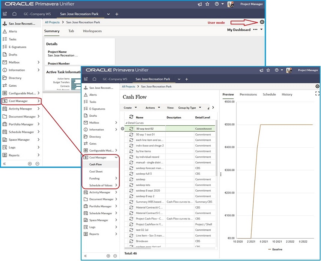This screenshot has width=321, height=261.
Task: Select the '30 sep test 02' row
Action: tap(170, 129)
